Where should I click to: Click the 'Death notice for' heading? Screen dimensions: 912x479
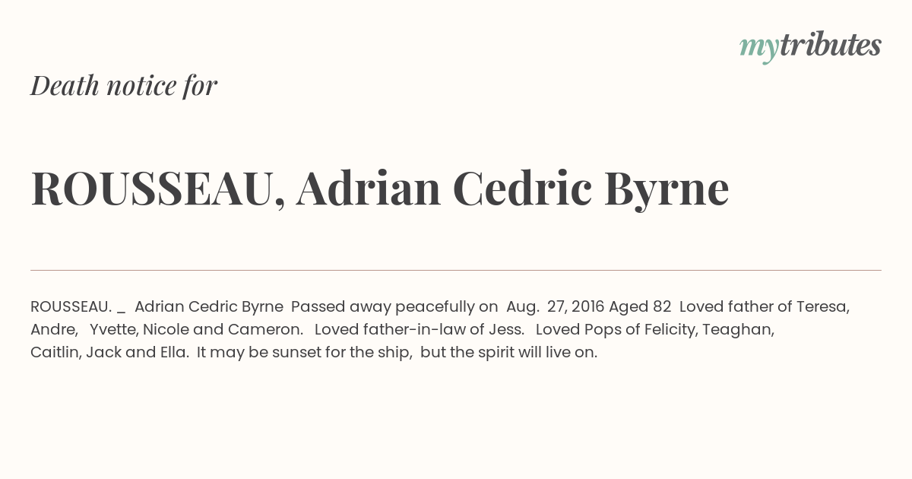point(124,86)
